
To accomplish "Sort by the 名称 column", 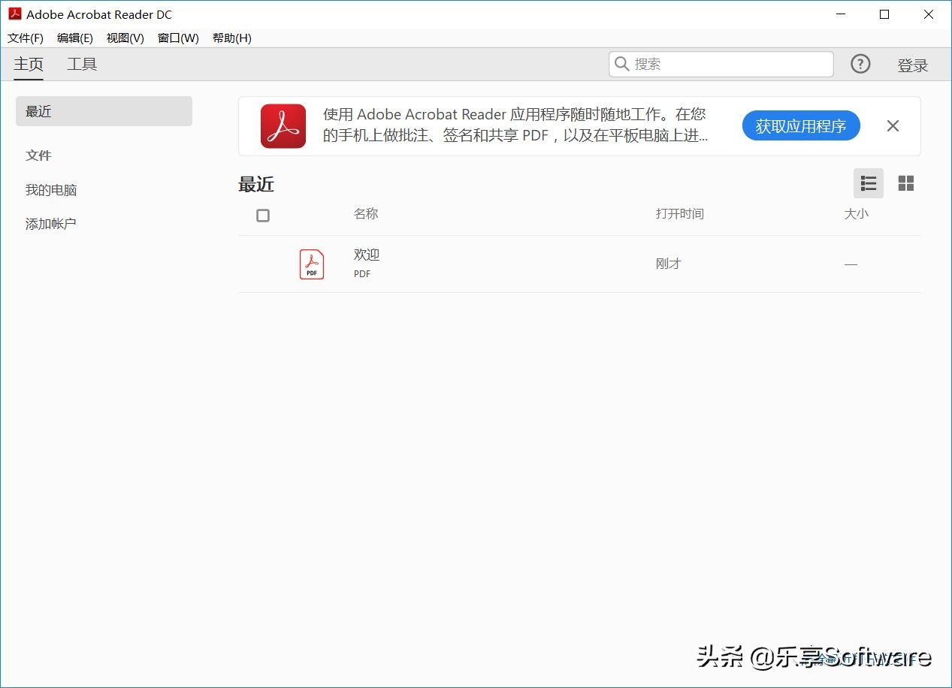I will pos(366,214).
